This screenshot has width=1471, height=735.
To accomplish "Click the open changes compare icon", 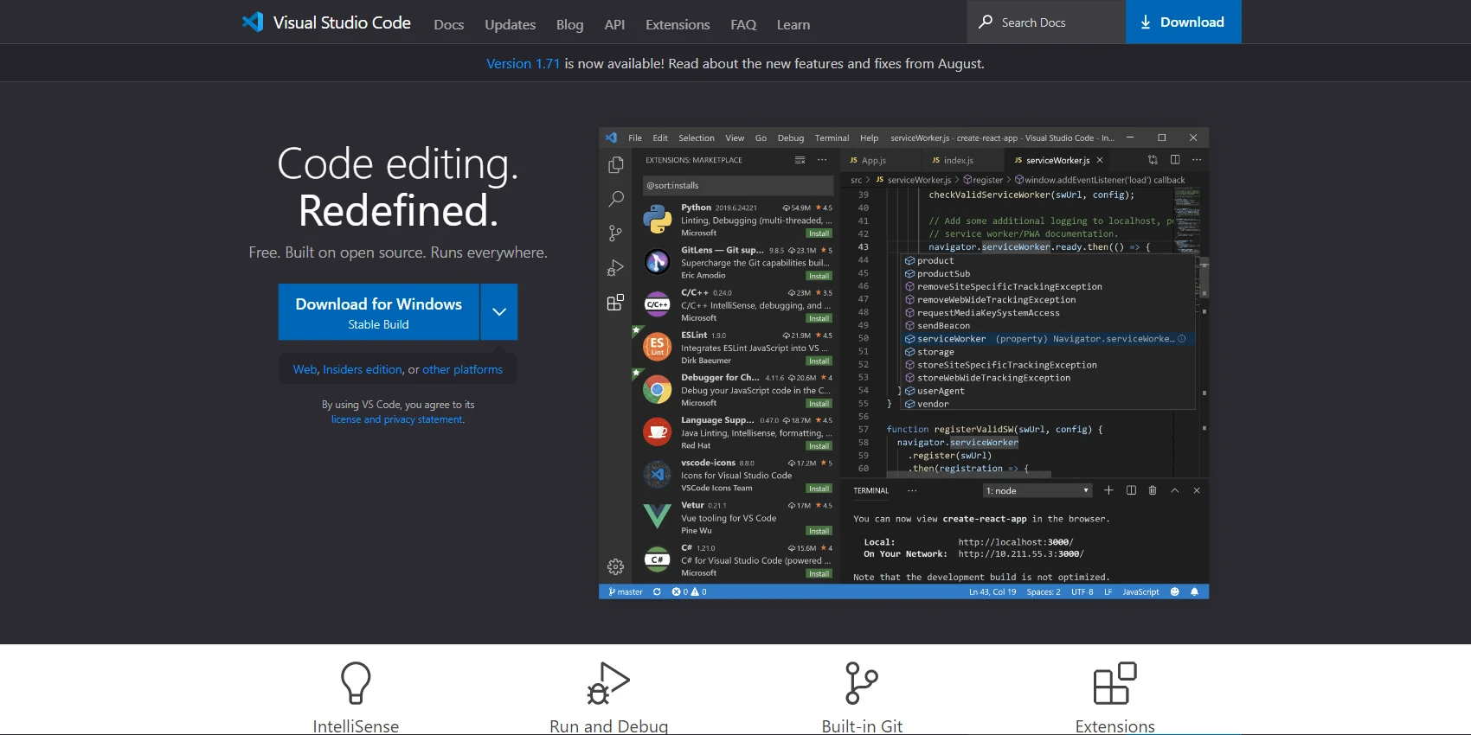I will 1153,160.
